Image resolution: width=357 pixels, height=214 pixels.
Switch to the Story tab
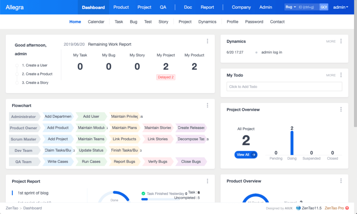tap(163, 22)
